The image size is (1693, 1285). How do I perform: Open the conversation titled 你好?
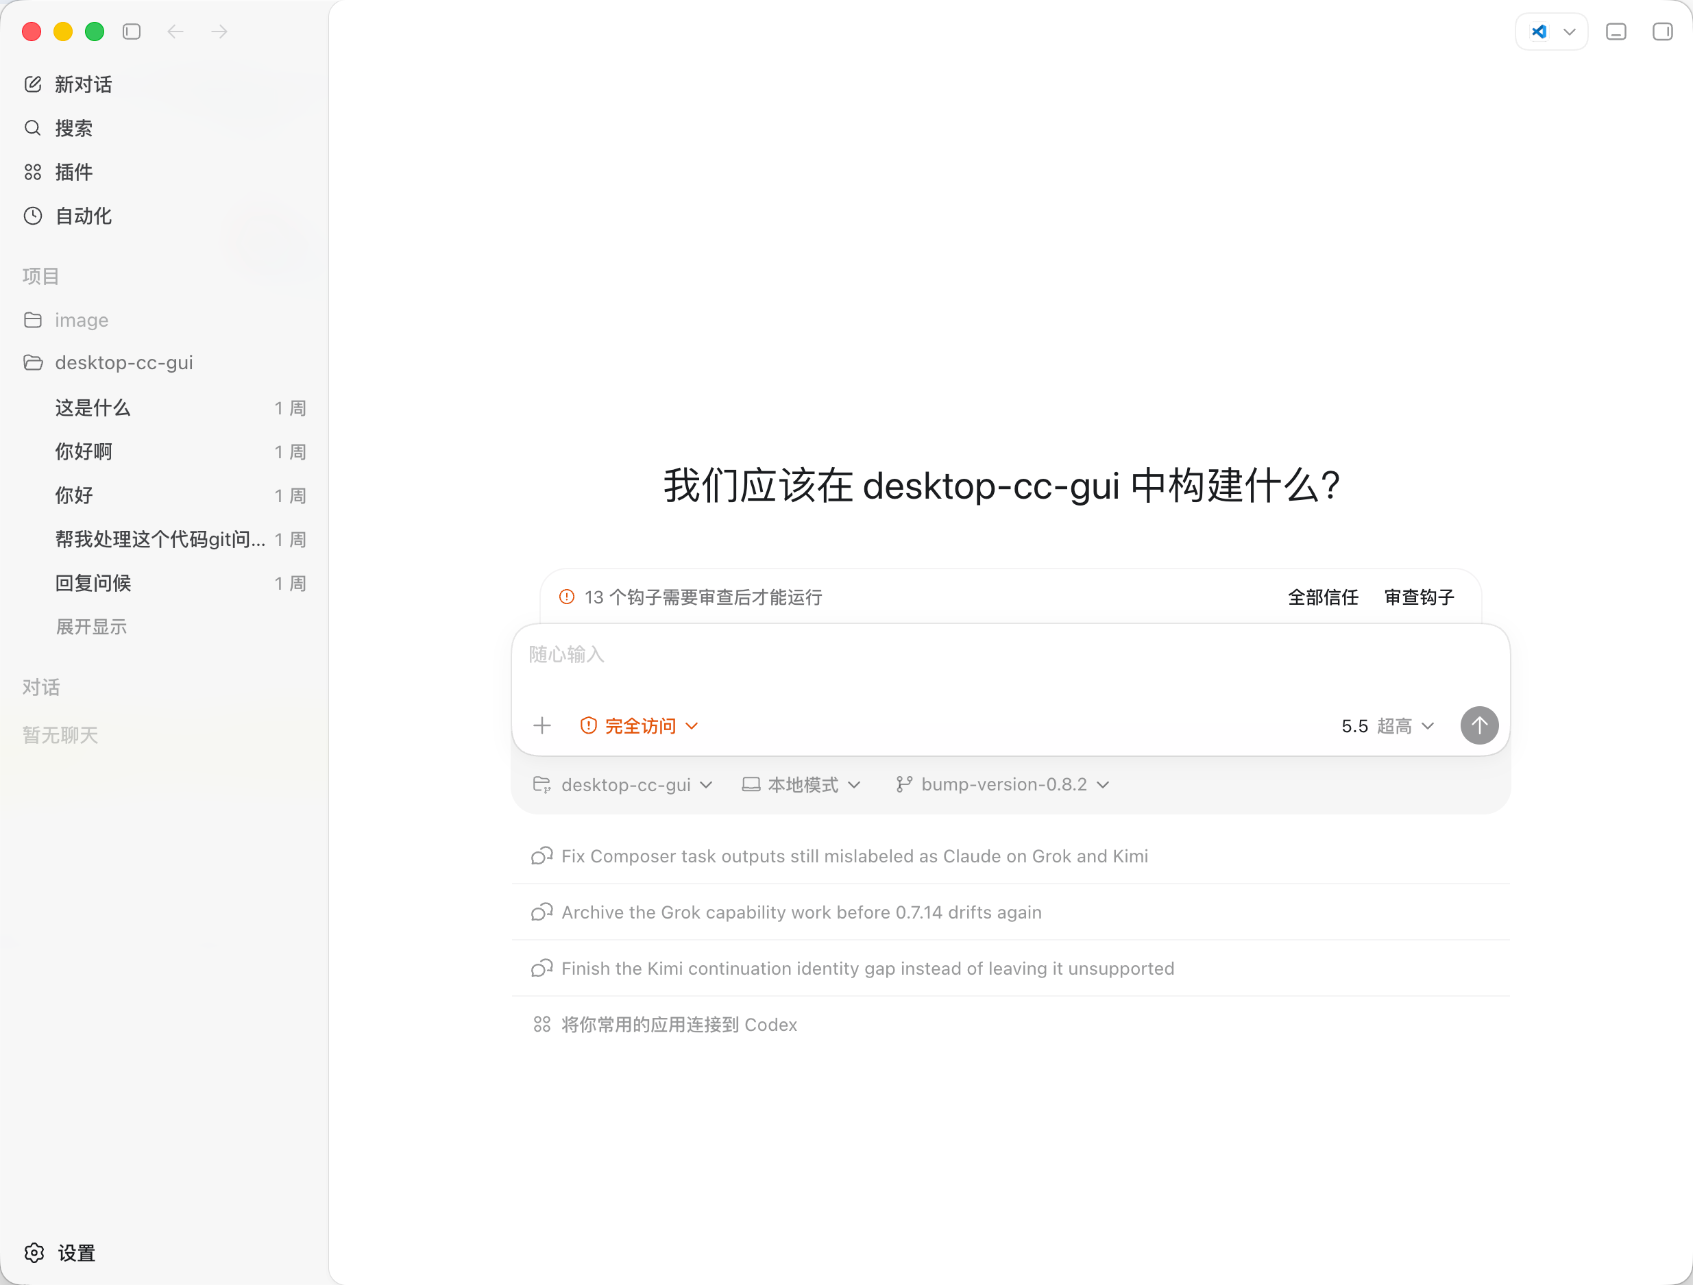click(164, 495)
